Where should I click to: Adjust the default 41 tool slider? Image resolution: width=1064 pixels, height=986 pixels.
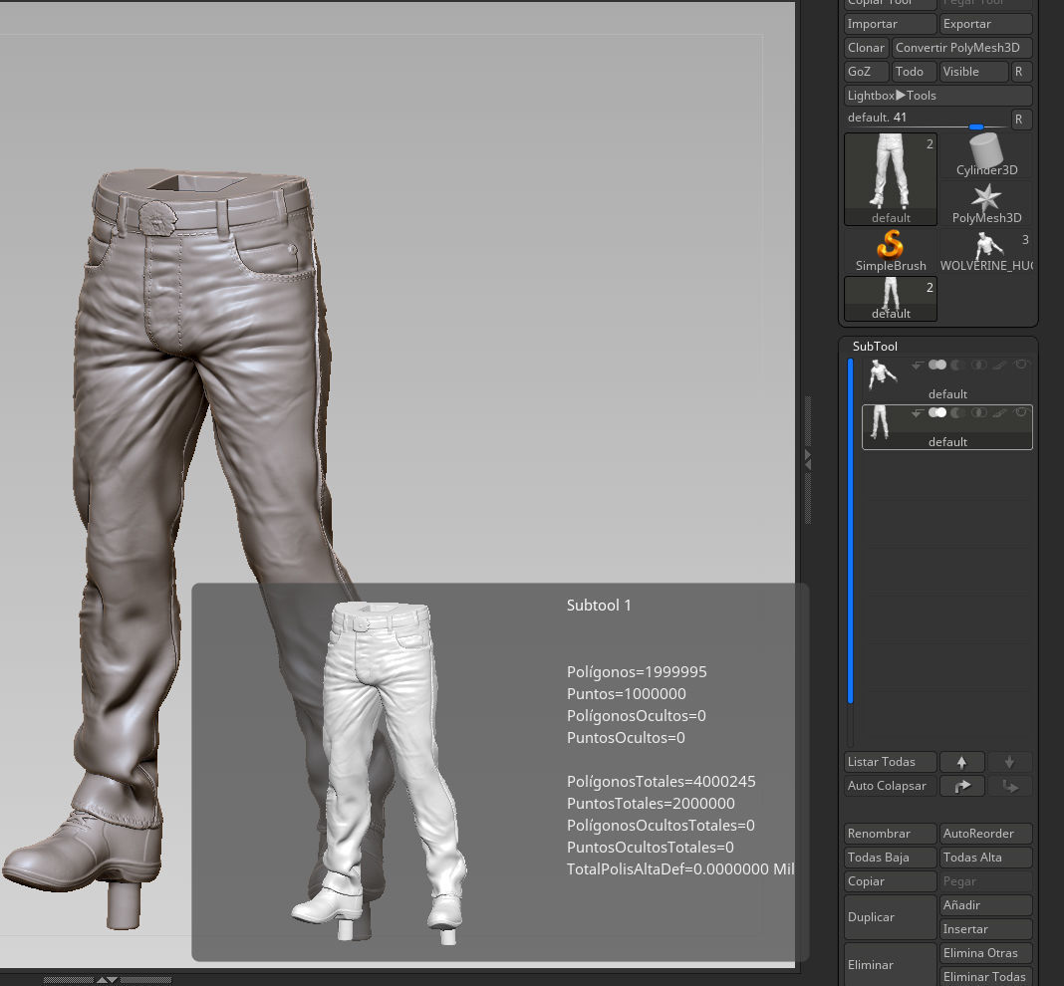[x=927, y=119]
